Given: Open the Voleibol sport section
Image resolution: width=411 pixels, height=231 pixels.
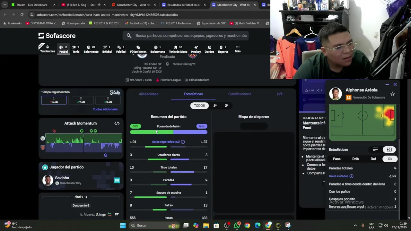Looking at the screenshot, I should point(121,49).
